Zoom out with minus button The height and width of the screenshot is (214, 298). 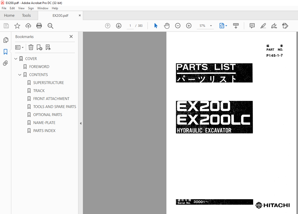[178, 25]
